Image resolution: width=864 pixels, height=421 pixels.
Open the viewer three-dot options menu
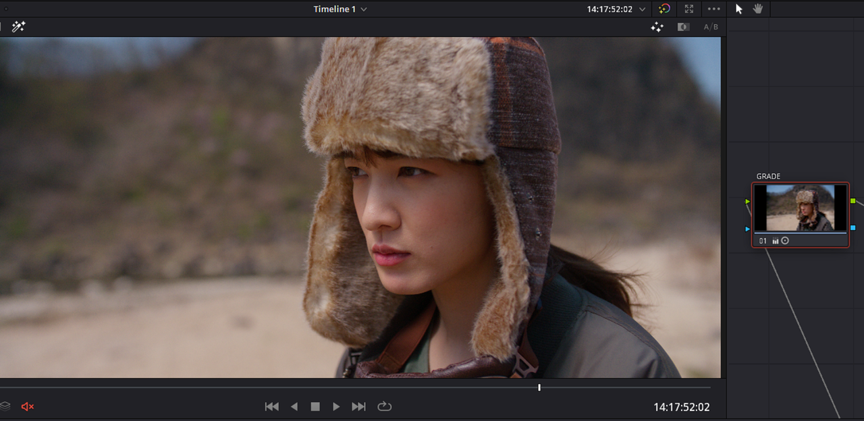pyautogui.click(x=713, y=9)
